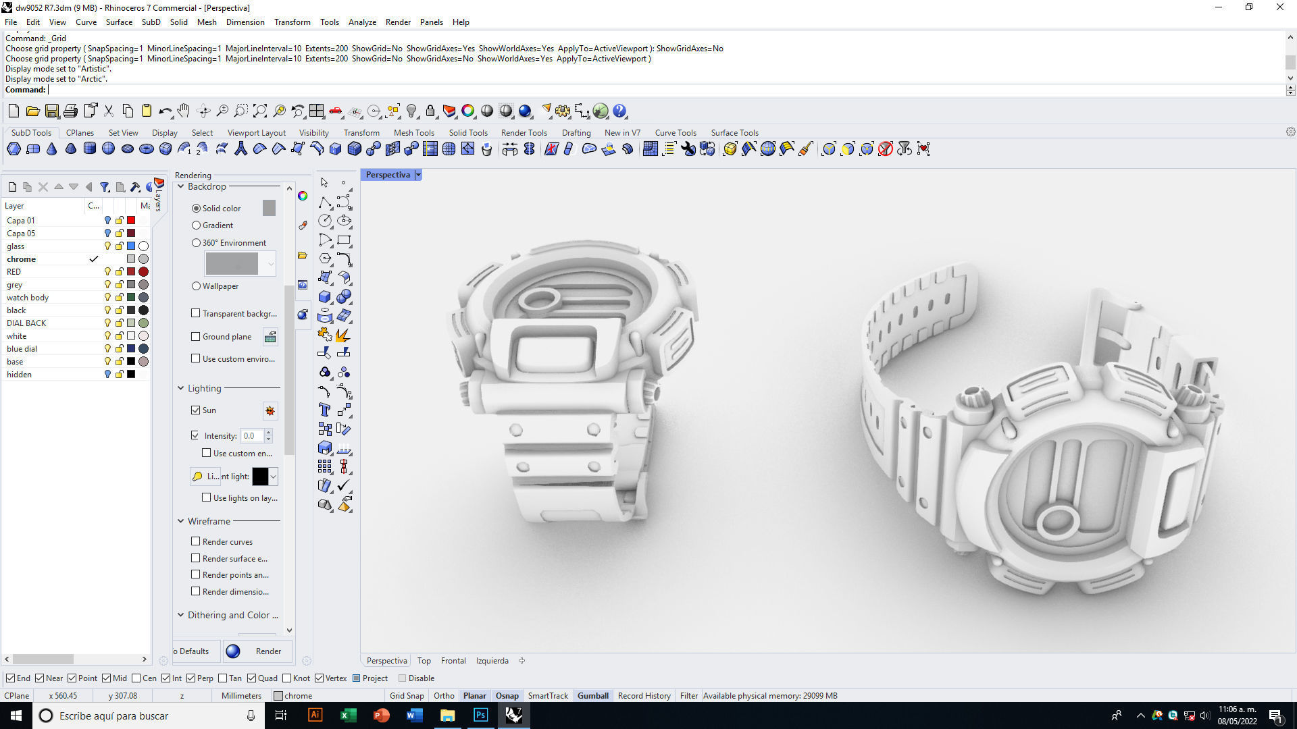Viewport: 1297px width, 729px height.
Task: Click the Undo arrow icon
Action: pos(165,111)
